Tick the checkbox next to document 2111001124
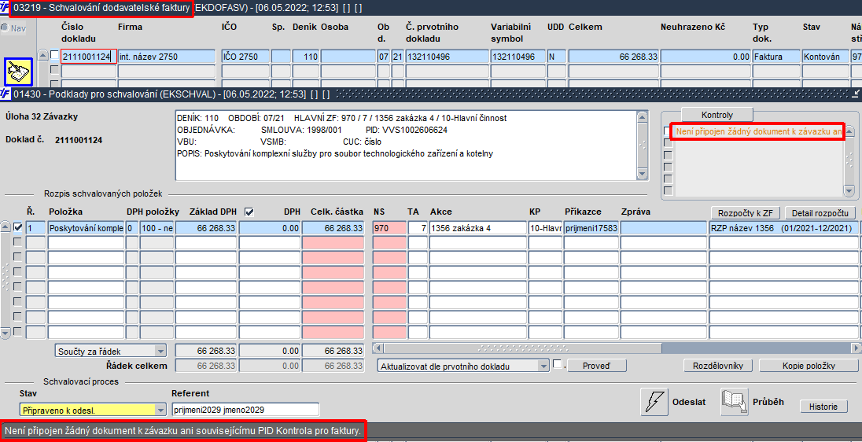This screenshot has height=442, width=862. pyautogui.click(x=53, y=56)
